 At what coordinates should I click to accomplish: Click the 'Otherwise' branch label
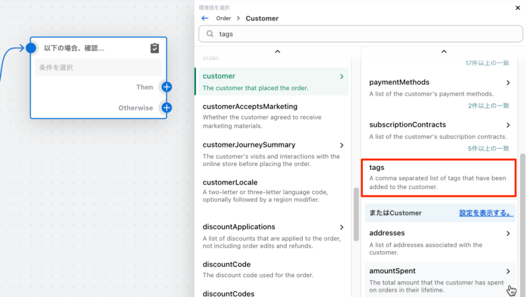(135, 108)
